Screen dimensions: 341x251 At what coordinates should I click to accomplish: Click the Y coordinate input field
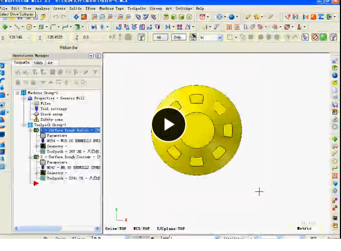57,37
